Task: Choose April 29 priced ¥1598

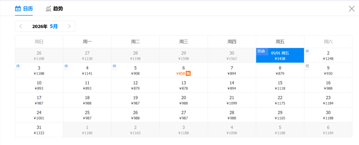Action: (183, 55)
